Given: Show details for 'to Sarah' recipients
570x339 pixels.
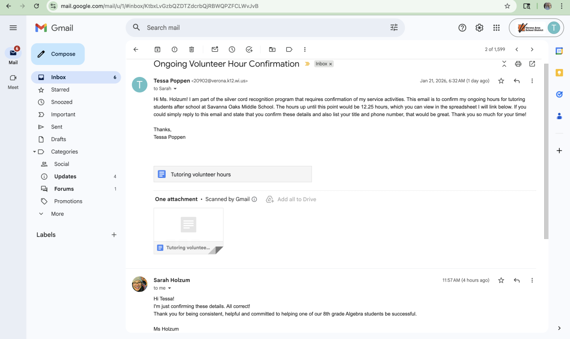Looking at the screenshot, I should (175, 89).
